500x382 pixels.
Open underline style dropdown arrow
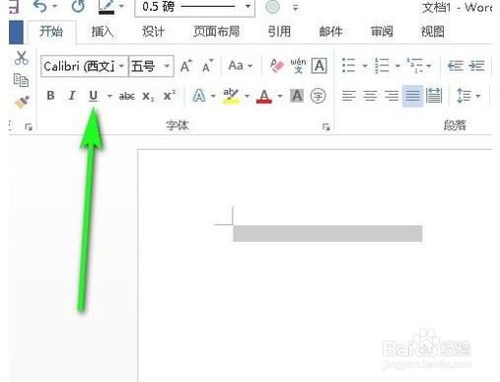109,96
